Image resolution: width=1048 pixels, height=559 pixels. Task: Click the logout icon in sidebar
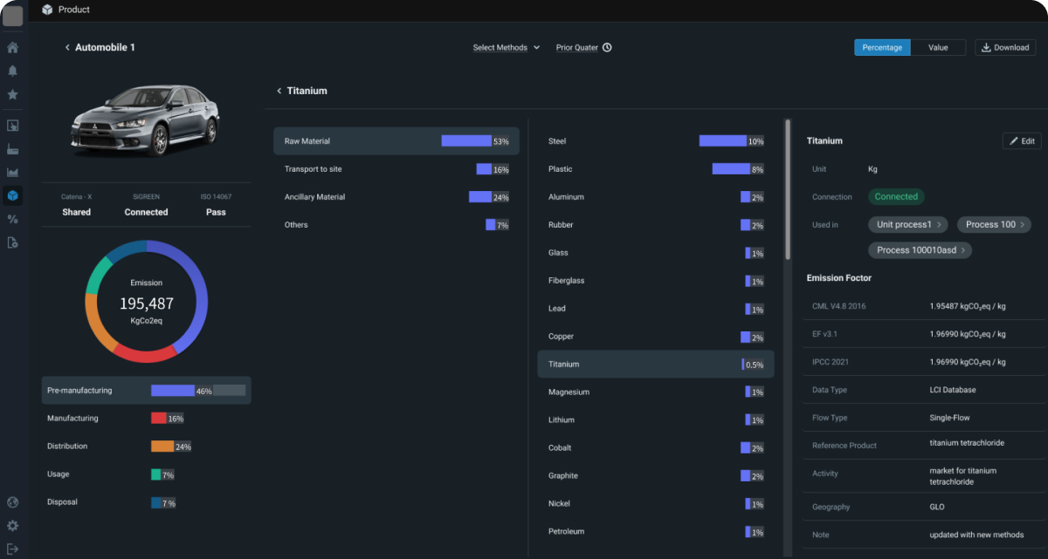tap(12, 549)
